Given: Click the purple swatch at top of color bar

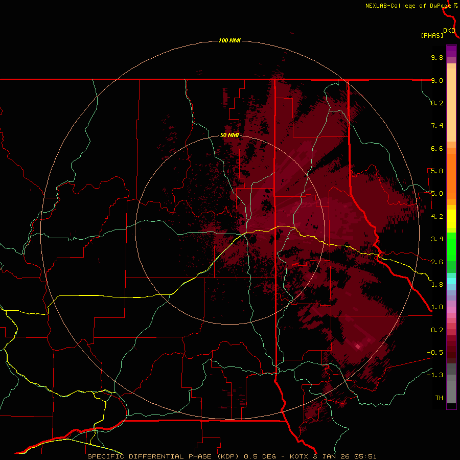Looking at the screenshot, I should click(451, 51).
